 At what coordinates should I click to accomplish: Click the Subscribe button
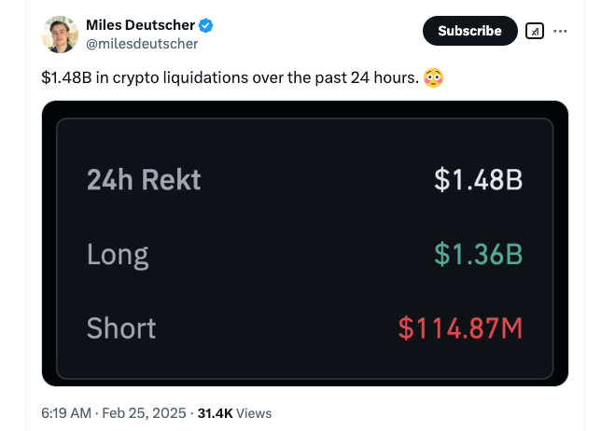click(x=470, y=31)
